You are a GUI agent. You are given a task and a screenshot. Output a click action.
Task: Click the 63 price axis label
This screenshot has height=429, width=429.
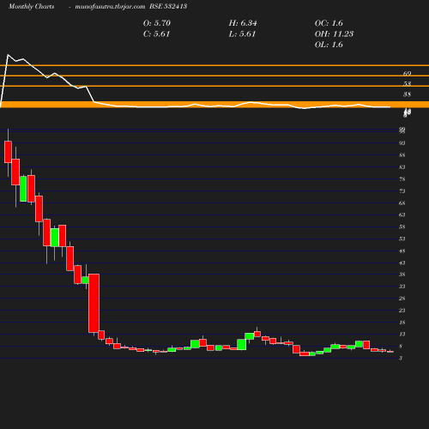pyautogui.click(x=402, y=214)
